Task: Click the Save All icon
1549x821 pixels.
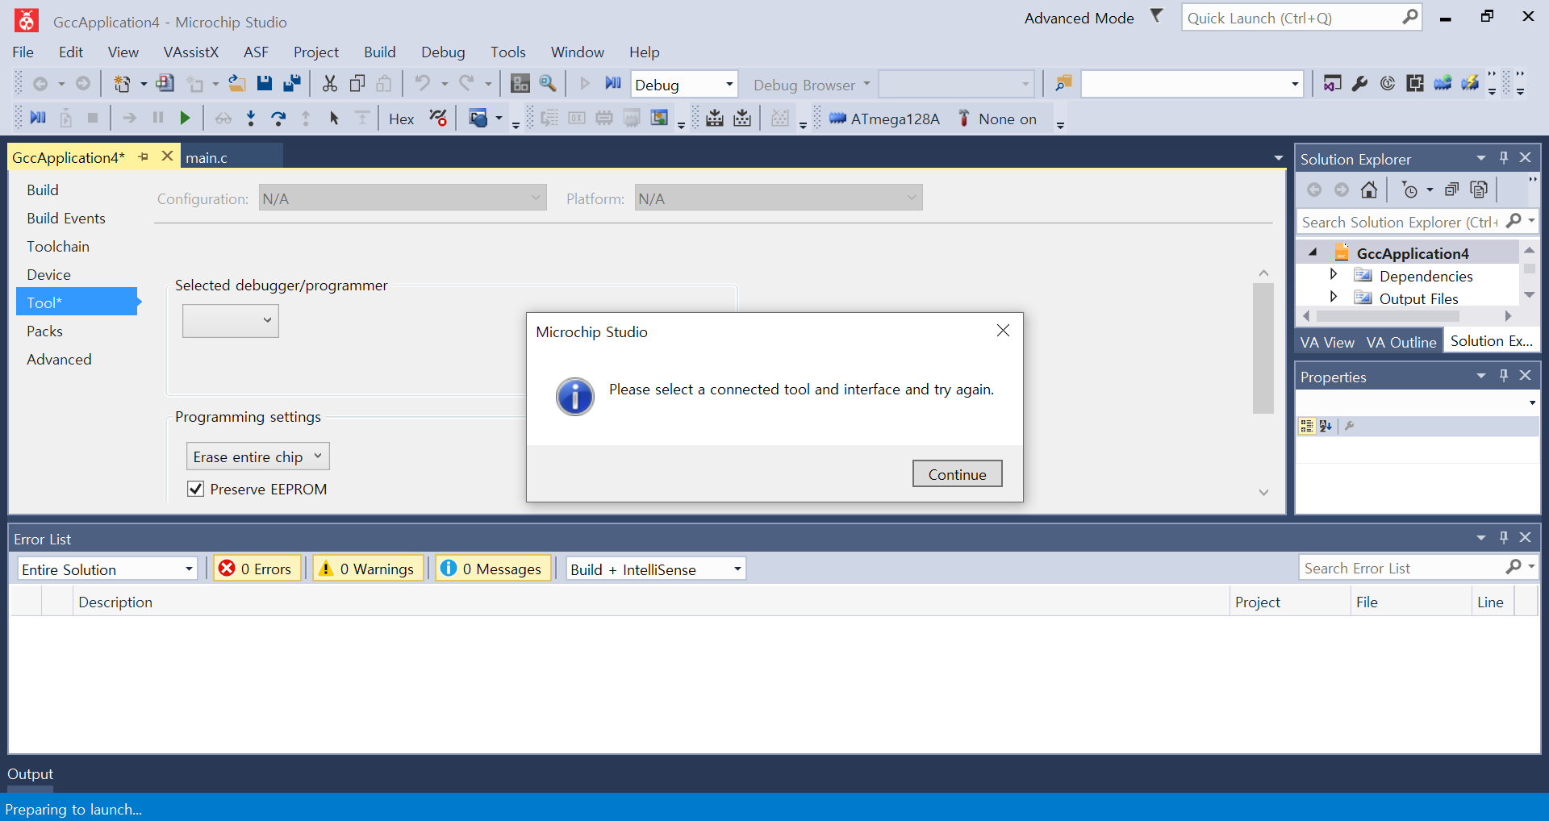Action: pos(292,83)
